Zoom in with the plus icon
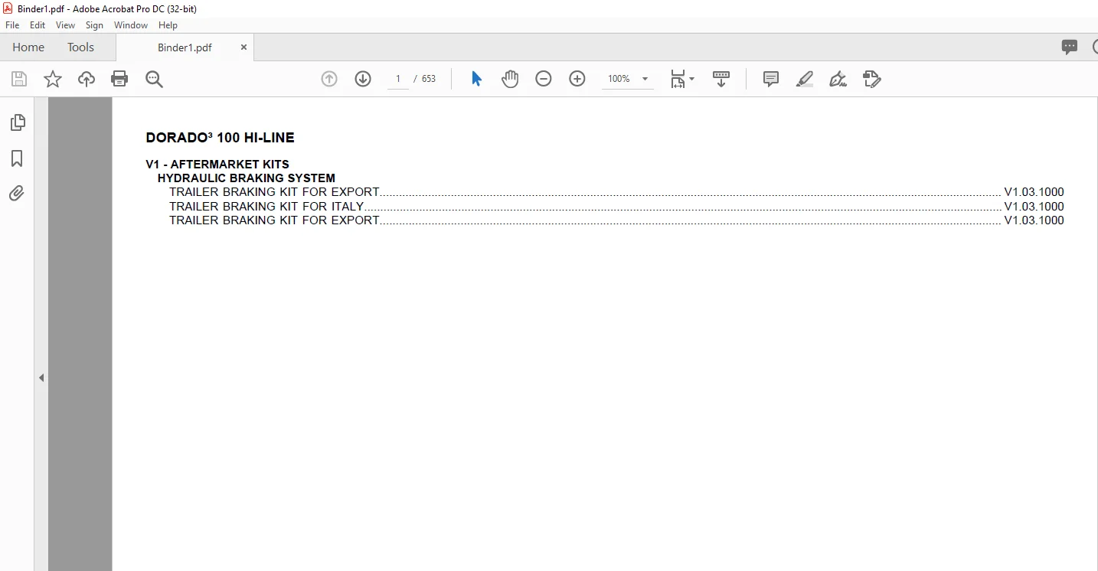The height and width of the screenshot is (571, 1098). 577,79
